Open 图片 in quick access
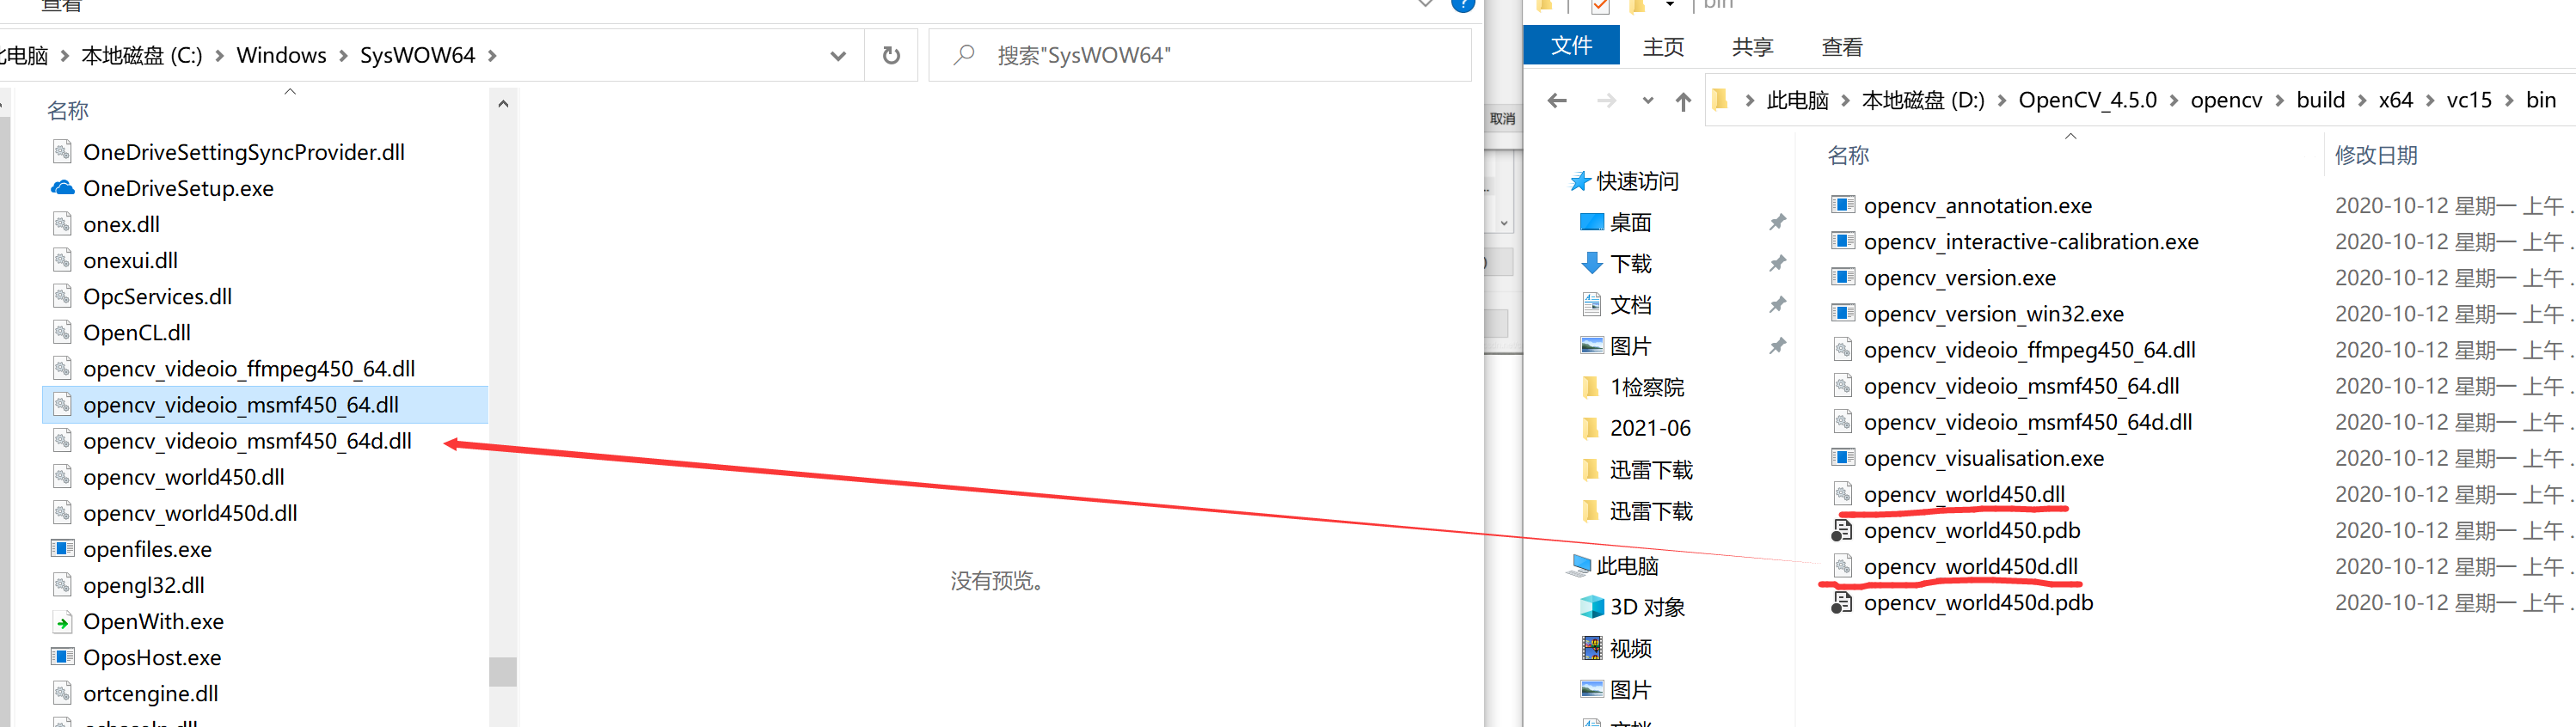Image resolution: width=2576 pixels, height=727 pixels. click(1630, 346)
